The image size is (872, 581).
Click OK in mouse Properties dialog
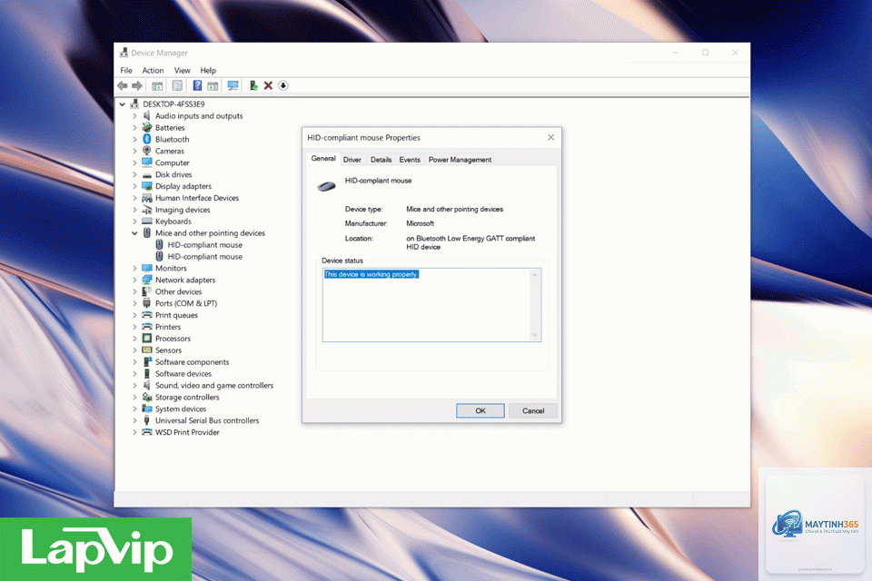point(481,411)
